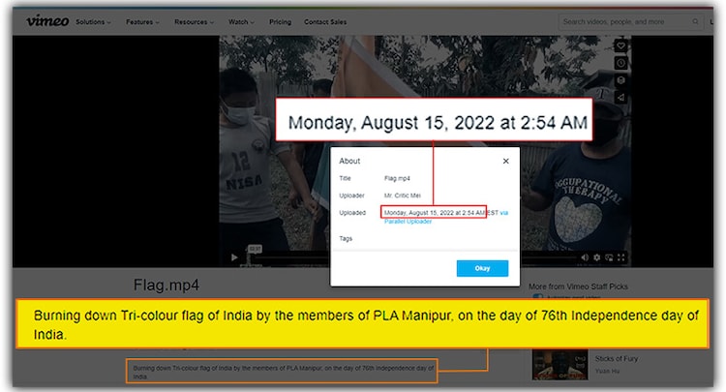The image size is (726, 392).
Task: Expand the Solutions dropdown menu
Action: coord(93,21)
